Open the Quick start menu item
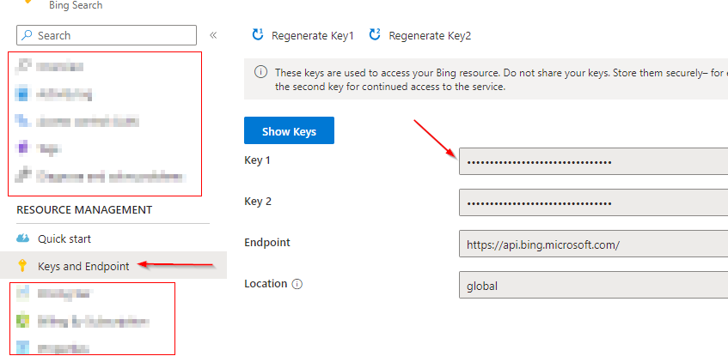 (x=64, y=238)
